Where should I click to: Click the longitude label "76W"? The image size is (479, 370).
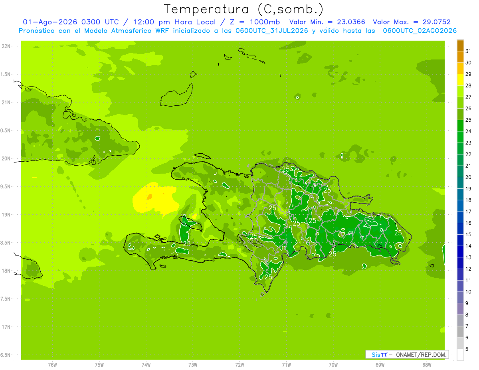click(52, 365)
